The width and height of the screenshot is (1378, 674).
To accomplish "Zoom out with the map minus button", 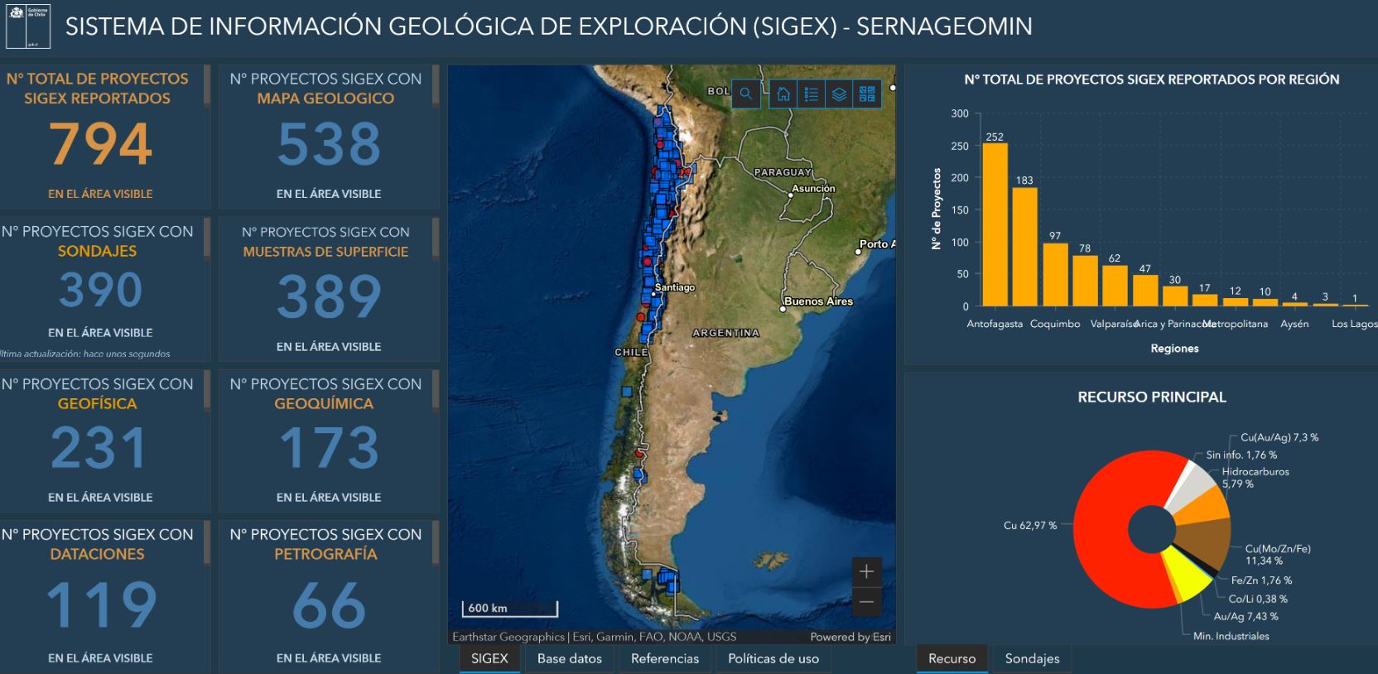I will click(866, 602).
